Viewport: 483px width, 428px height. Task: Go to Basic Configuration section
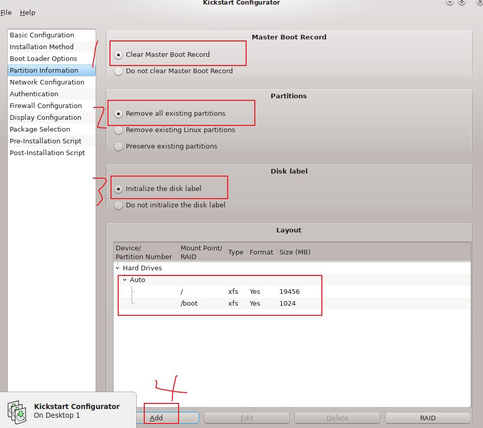(52, 35)
